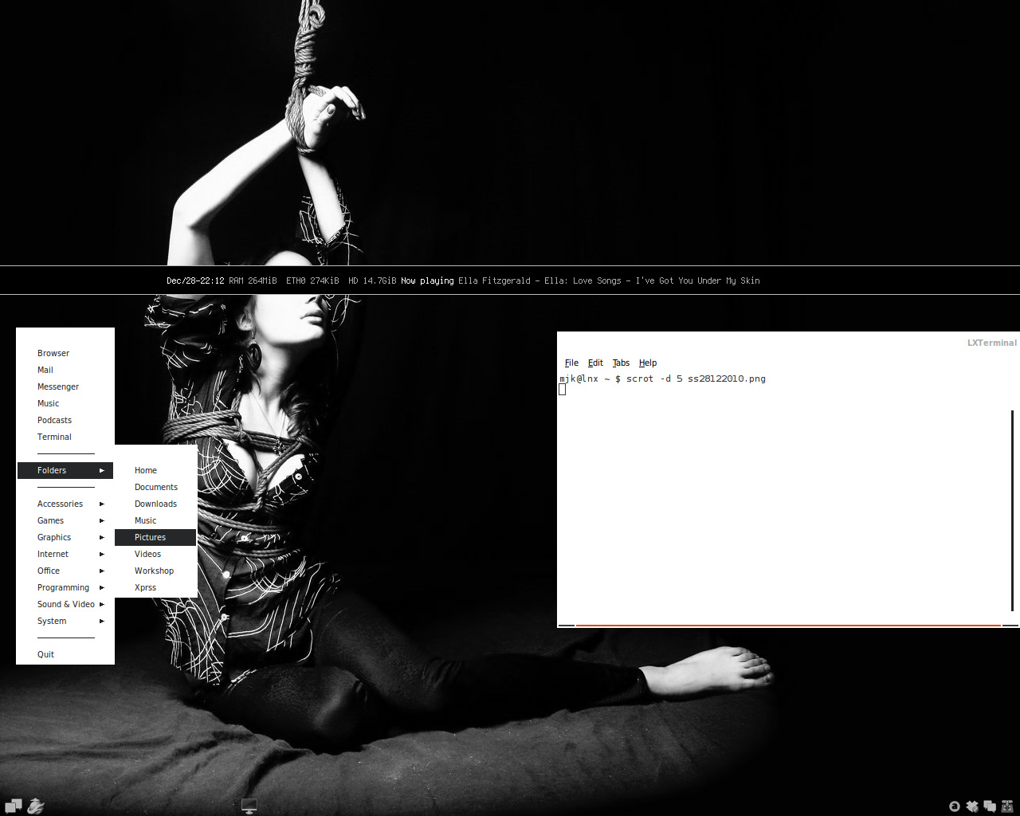The height and width of the screenshot is (816, 1020).
Task: Click the Dec/28-22:12 date text
Action: 195,280
